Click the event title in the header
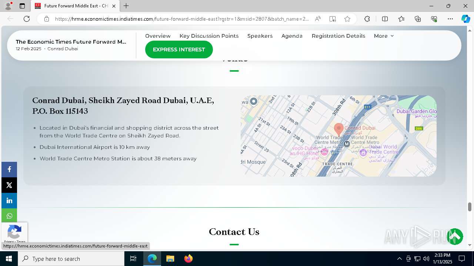 [x=71, y=42]
